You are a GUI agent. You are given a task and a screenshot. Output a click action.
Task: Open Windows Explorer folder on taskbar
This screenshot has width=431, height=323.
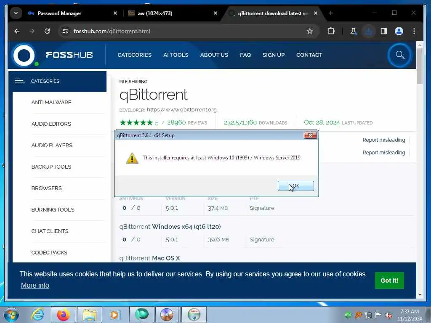[x=90, y=315]
